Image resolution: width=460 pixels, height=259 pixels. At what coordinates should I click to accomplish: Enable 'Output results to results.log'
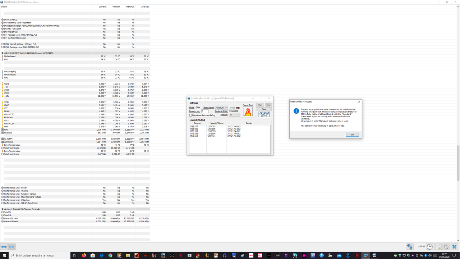click(x=190, y=115)
